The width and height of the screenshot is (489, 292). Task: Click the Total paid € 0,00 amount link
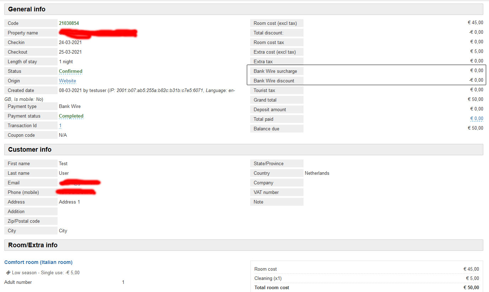(x=477, y=119)
